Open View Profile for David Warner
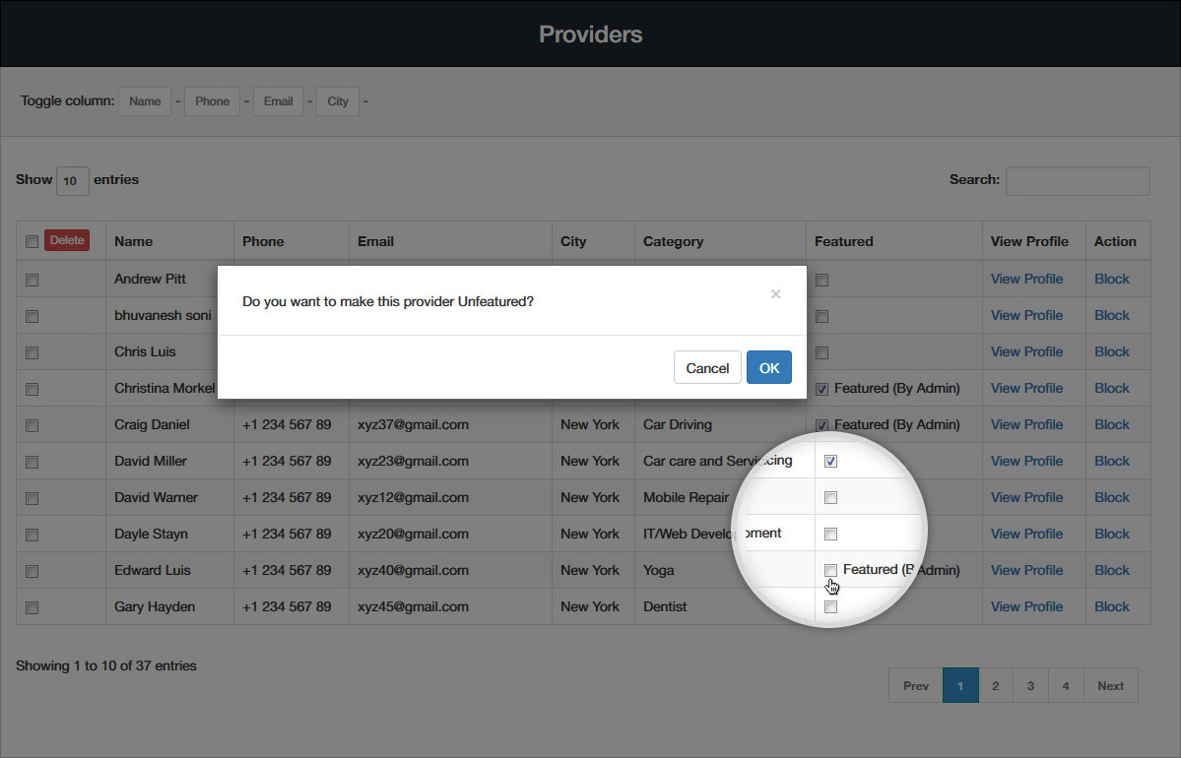This screenshot has width=1181, height=758. pos(1026,497)
